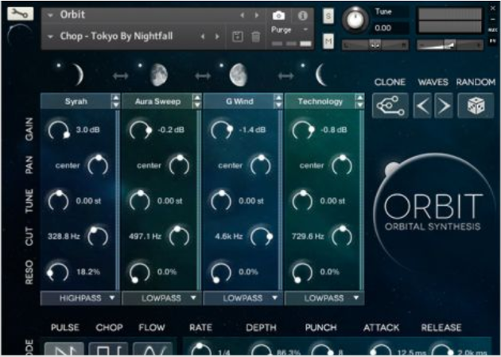This screenshot has height=357, width=501.
Task: Step the Syrah sound selector arrows
Action: click(x=115, y=101)
